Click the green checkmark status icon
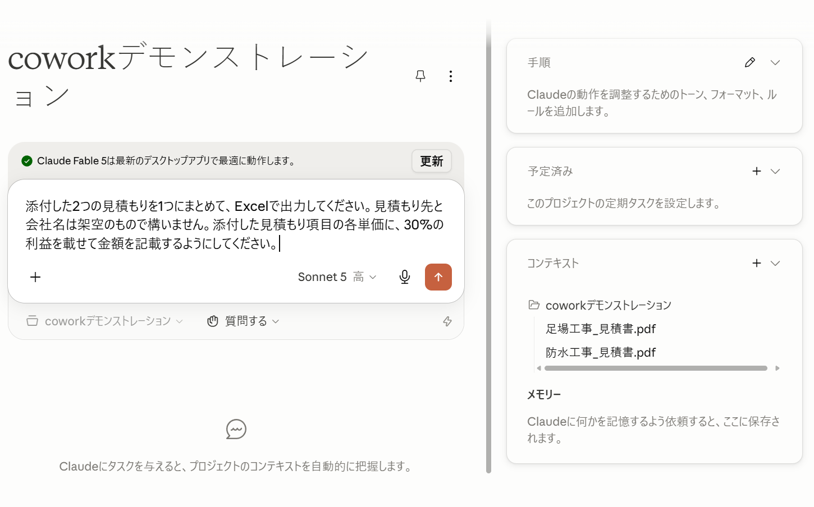The height and width of the screenshot is (507, 814). pos(27,161)
